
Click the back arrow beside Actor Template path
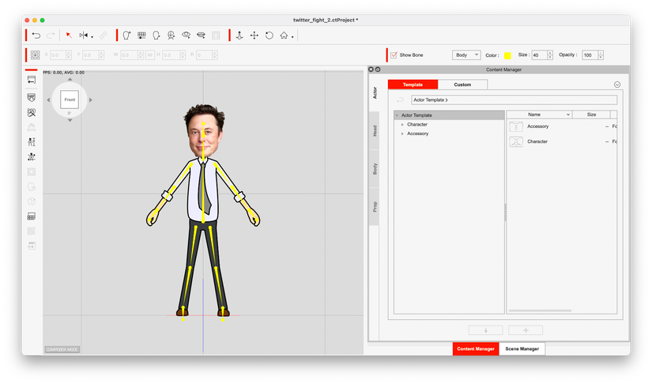[400, 100]
